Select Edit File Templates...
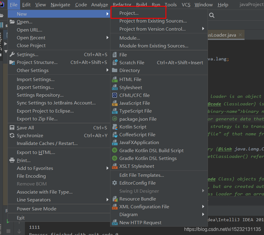The image size is (264, 235). (159, 175)
